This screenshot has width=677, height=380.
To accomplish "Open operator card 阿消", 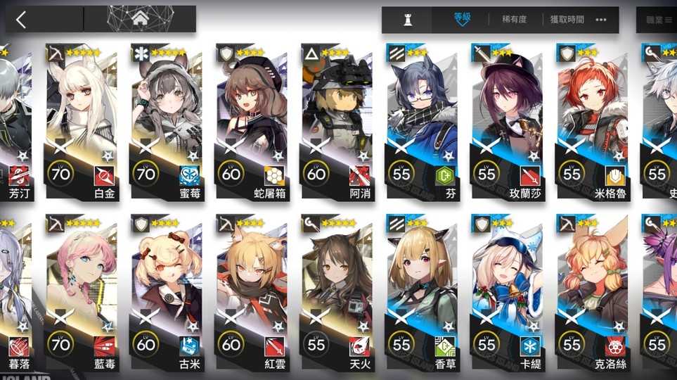I will click(337, 122).
